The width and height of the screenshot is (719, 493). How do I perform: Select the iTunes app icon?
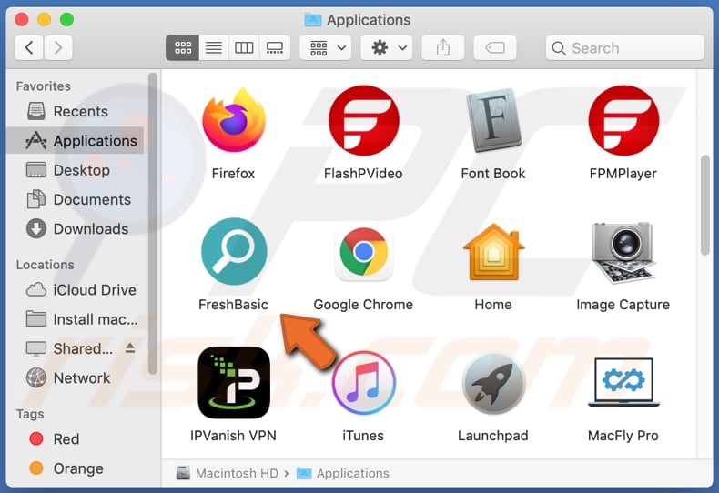tap(364, 383)
